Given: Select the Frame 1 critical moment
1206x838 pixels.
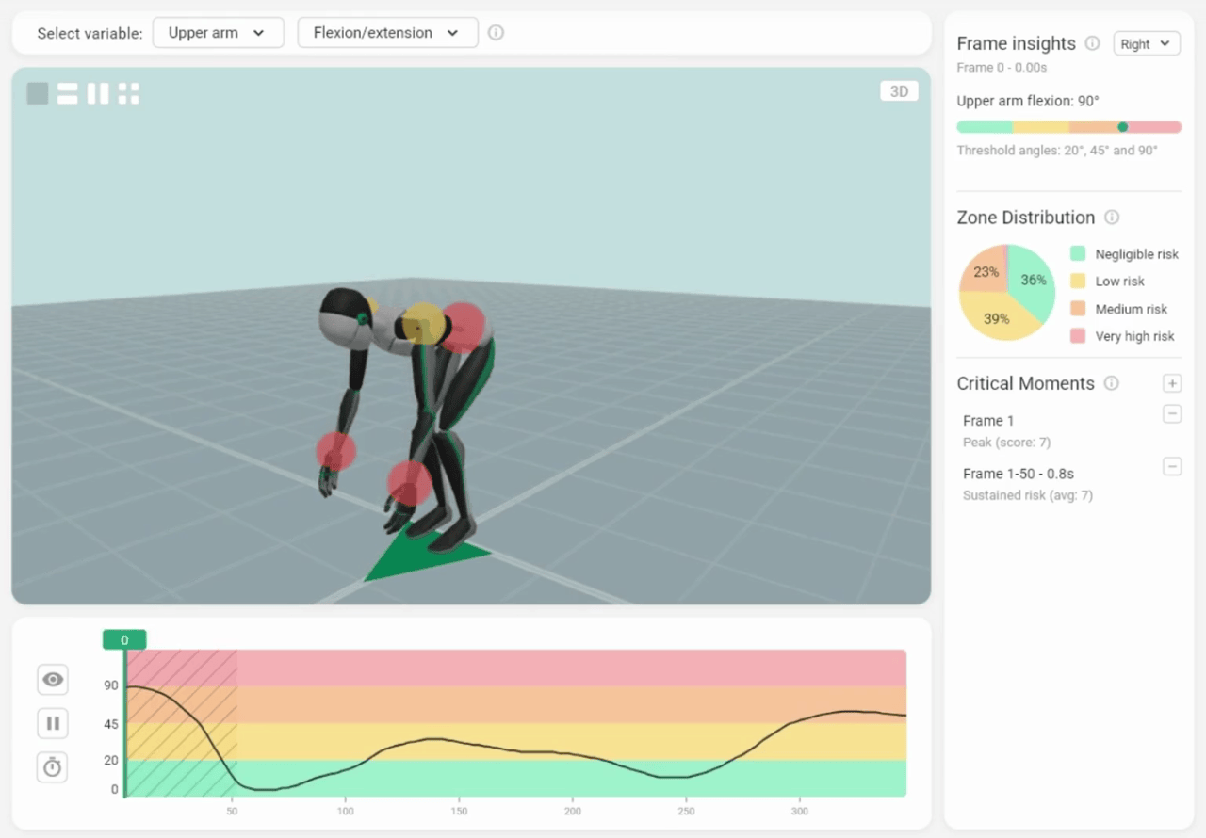Looking at the screenshot, I should coord(988,421).
